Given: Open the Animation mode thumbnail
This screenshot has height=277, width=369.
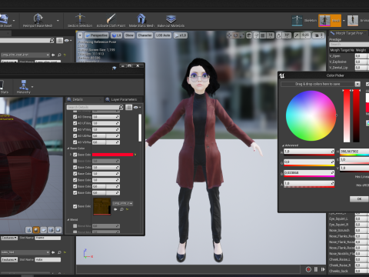Looking at the screenshot, I should (353, 20).
